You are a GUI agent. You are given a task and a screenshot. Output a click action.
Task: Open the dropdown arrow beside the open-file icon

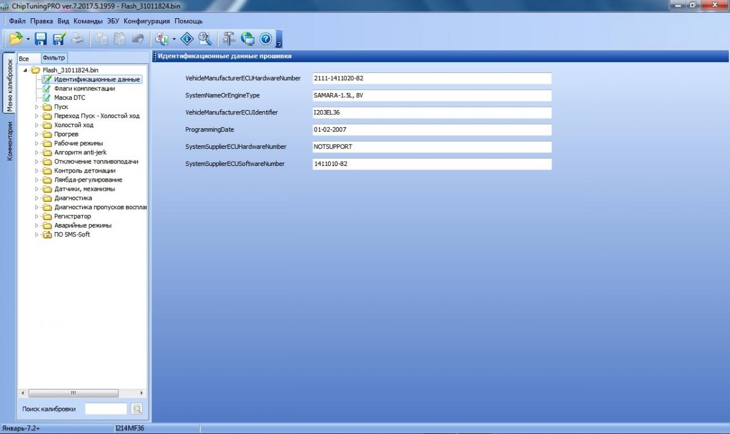(x=28, y=40)
